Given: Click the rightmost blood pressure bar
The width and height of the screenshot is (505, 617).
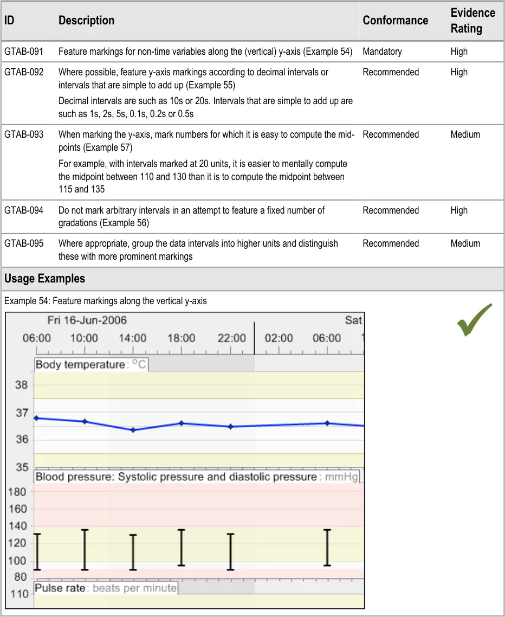Looking at the screenshot, I should [327, 548].
